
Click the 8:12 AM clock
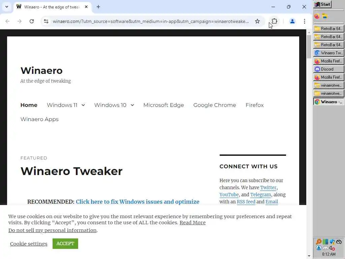coord(329,254)
